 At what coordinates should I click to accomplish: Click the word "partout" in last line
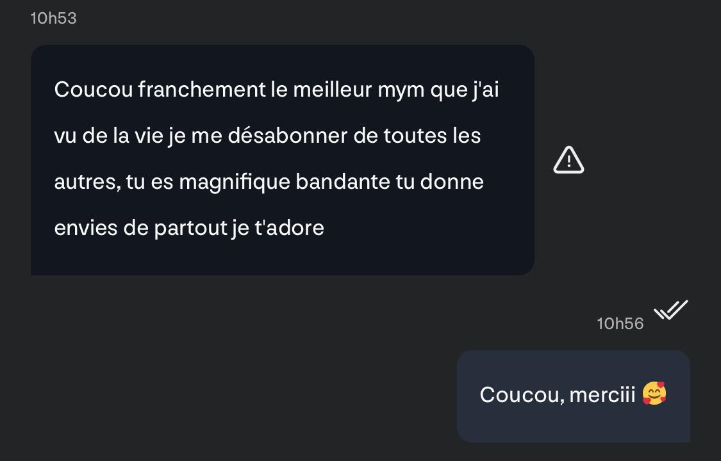point(190,228)
